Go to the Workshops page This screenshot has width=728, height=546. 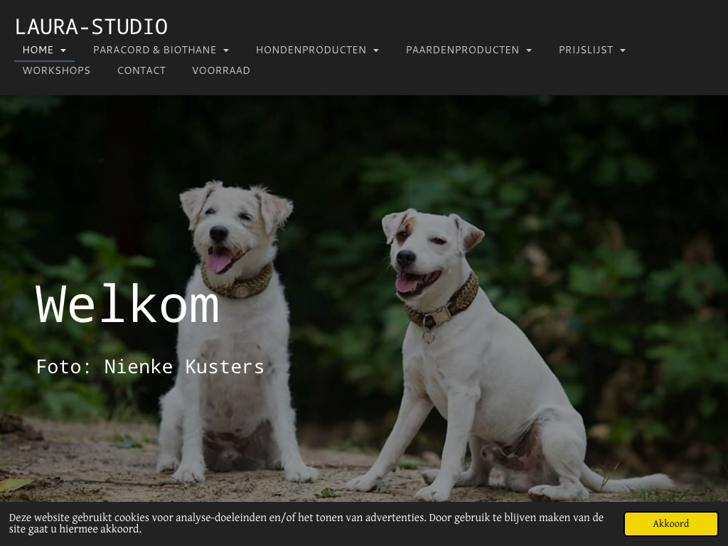click(57, 70)
